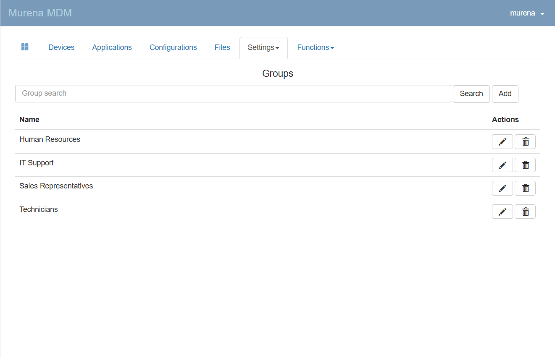Edit the Human Resources group

click(502, 142)
